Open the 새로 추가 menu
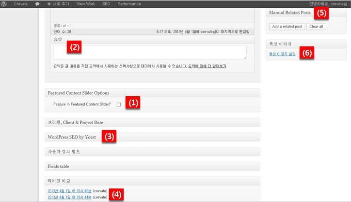Screen dimensions: 351x202 coord(58,4)
